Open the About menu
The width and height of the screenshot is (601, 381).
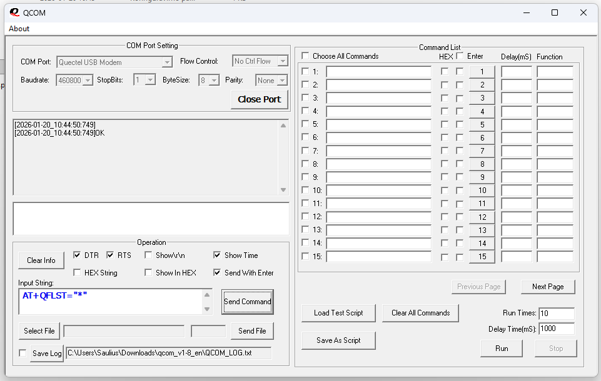point(19,29)
